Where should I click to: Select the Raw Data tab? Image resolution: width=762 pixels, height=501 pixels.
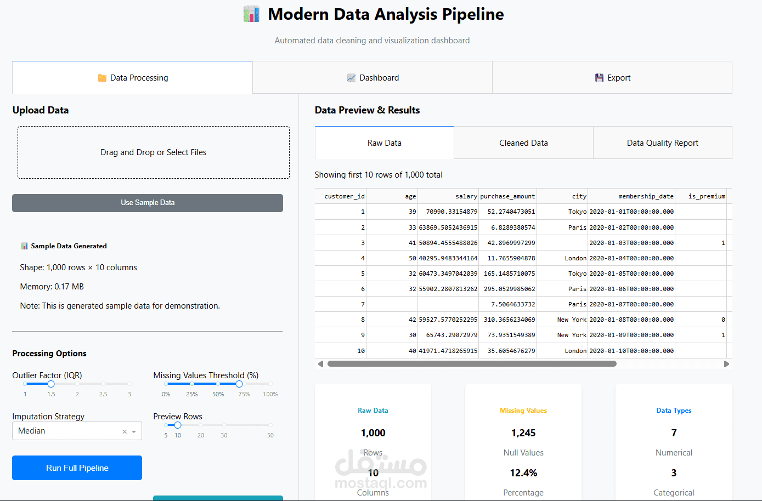(384, 143)
